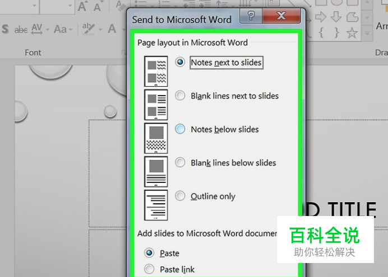Insert the five-point star shape
Screen dimensions: 388x277
pyautogui.click(x=352, y=32)
